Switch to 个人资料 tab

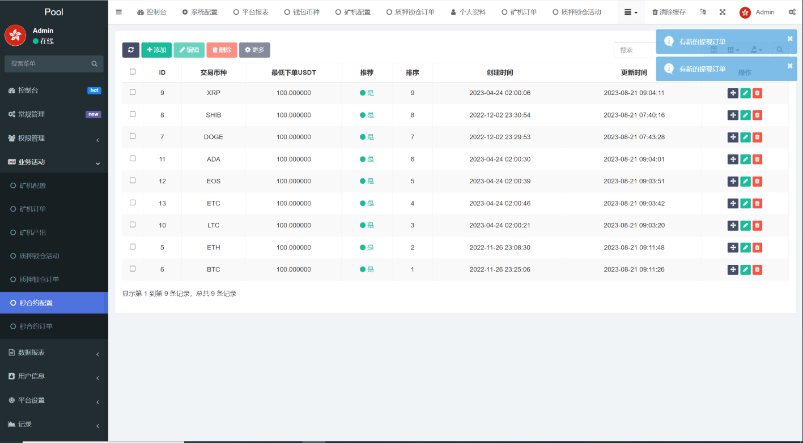pos(468,12)
